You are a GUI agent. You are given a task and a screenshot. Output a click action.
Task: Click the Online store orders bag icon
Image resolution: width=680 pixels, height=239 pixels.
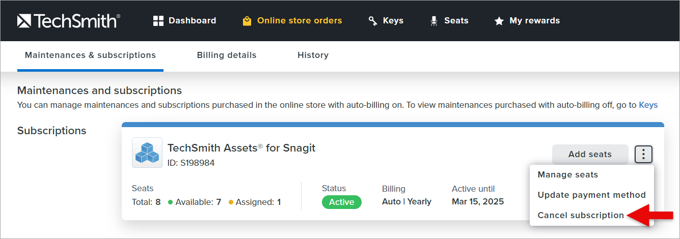[247, 21]
